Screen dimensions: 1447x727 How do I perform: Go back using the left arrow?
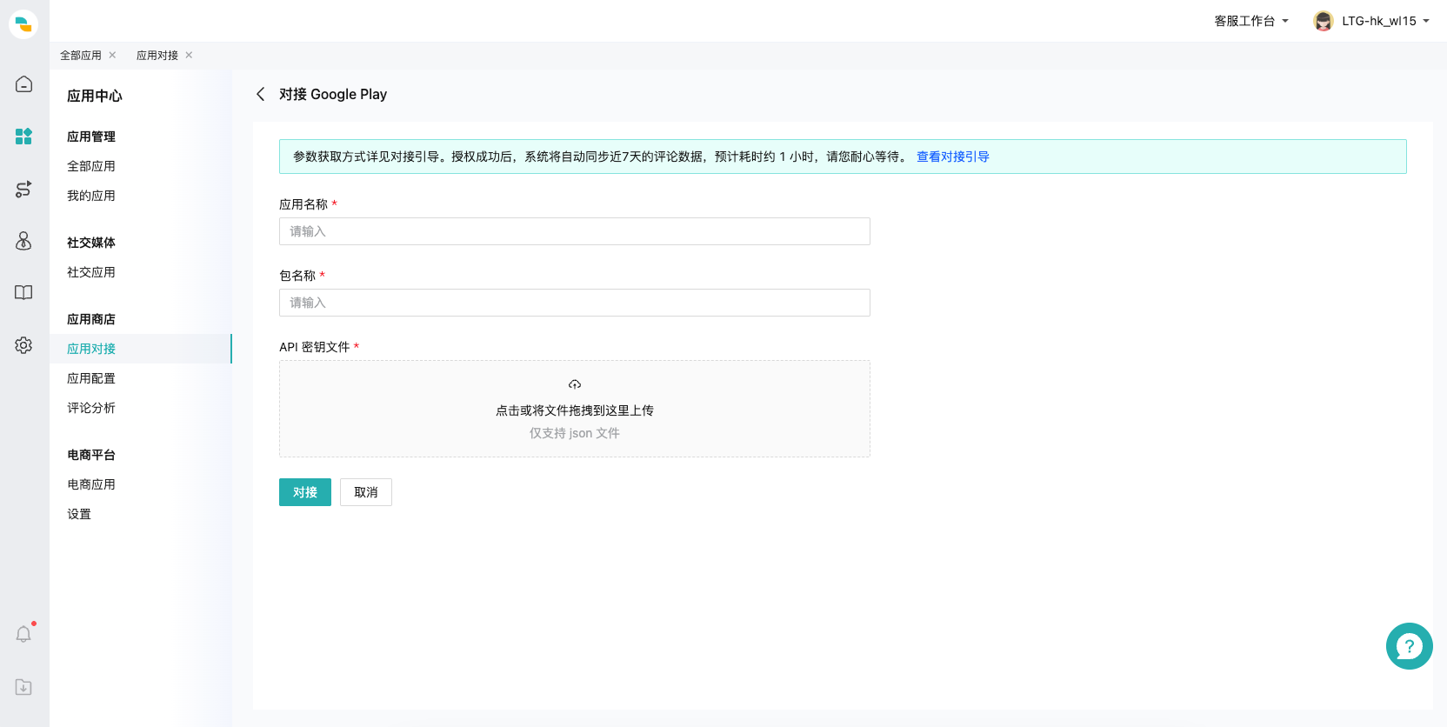click(260, 94)
